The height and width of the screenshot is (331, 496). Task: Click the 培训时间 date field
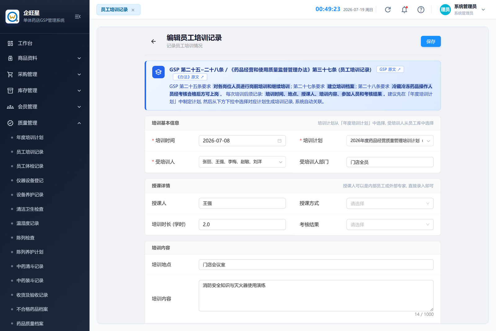click(x=242, y=141)
